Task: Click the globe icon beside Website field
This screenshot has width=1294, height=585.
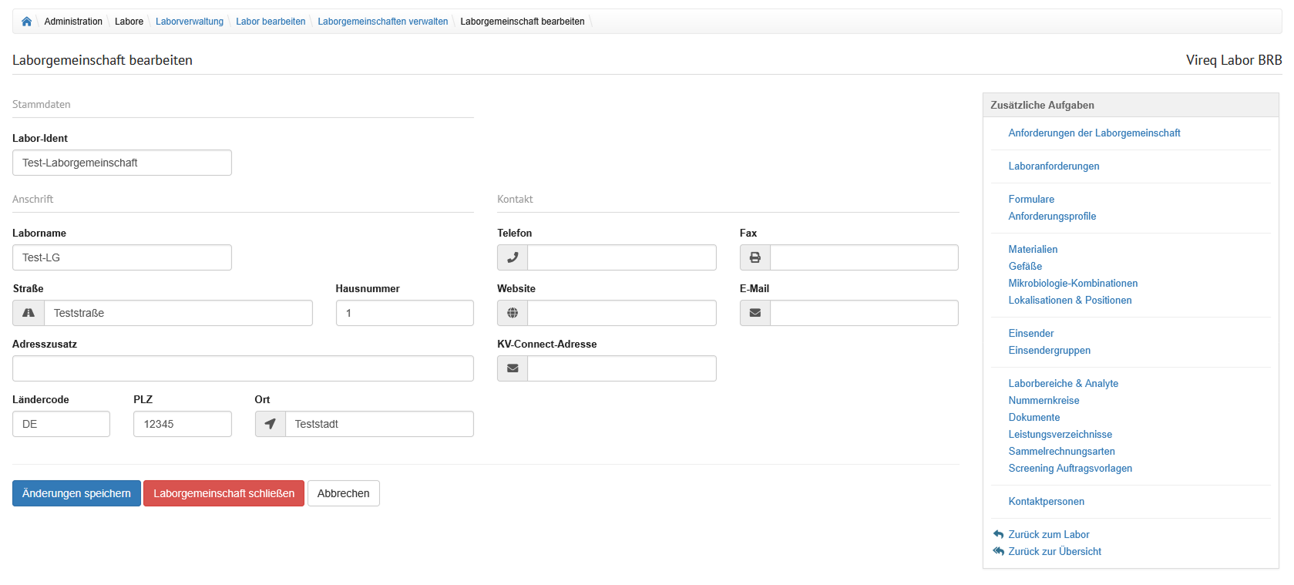Action: (513, 313)
